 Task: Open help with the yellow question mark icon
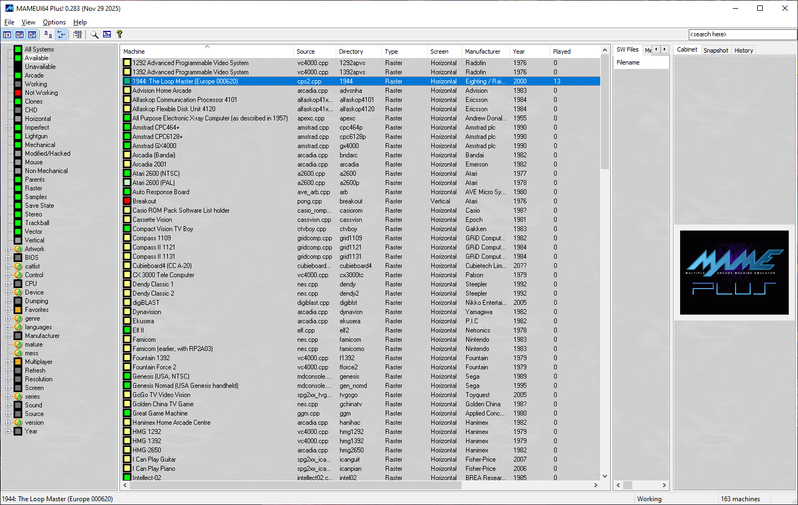(120, 35)
